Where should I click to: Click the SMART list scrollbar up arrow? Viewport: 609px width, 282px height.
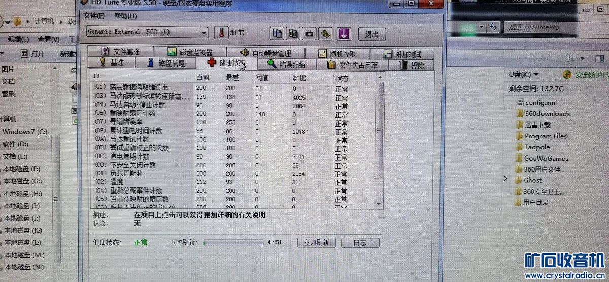tap(379, 77)
